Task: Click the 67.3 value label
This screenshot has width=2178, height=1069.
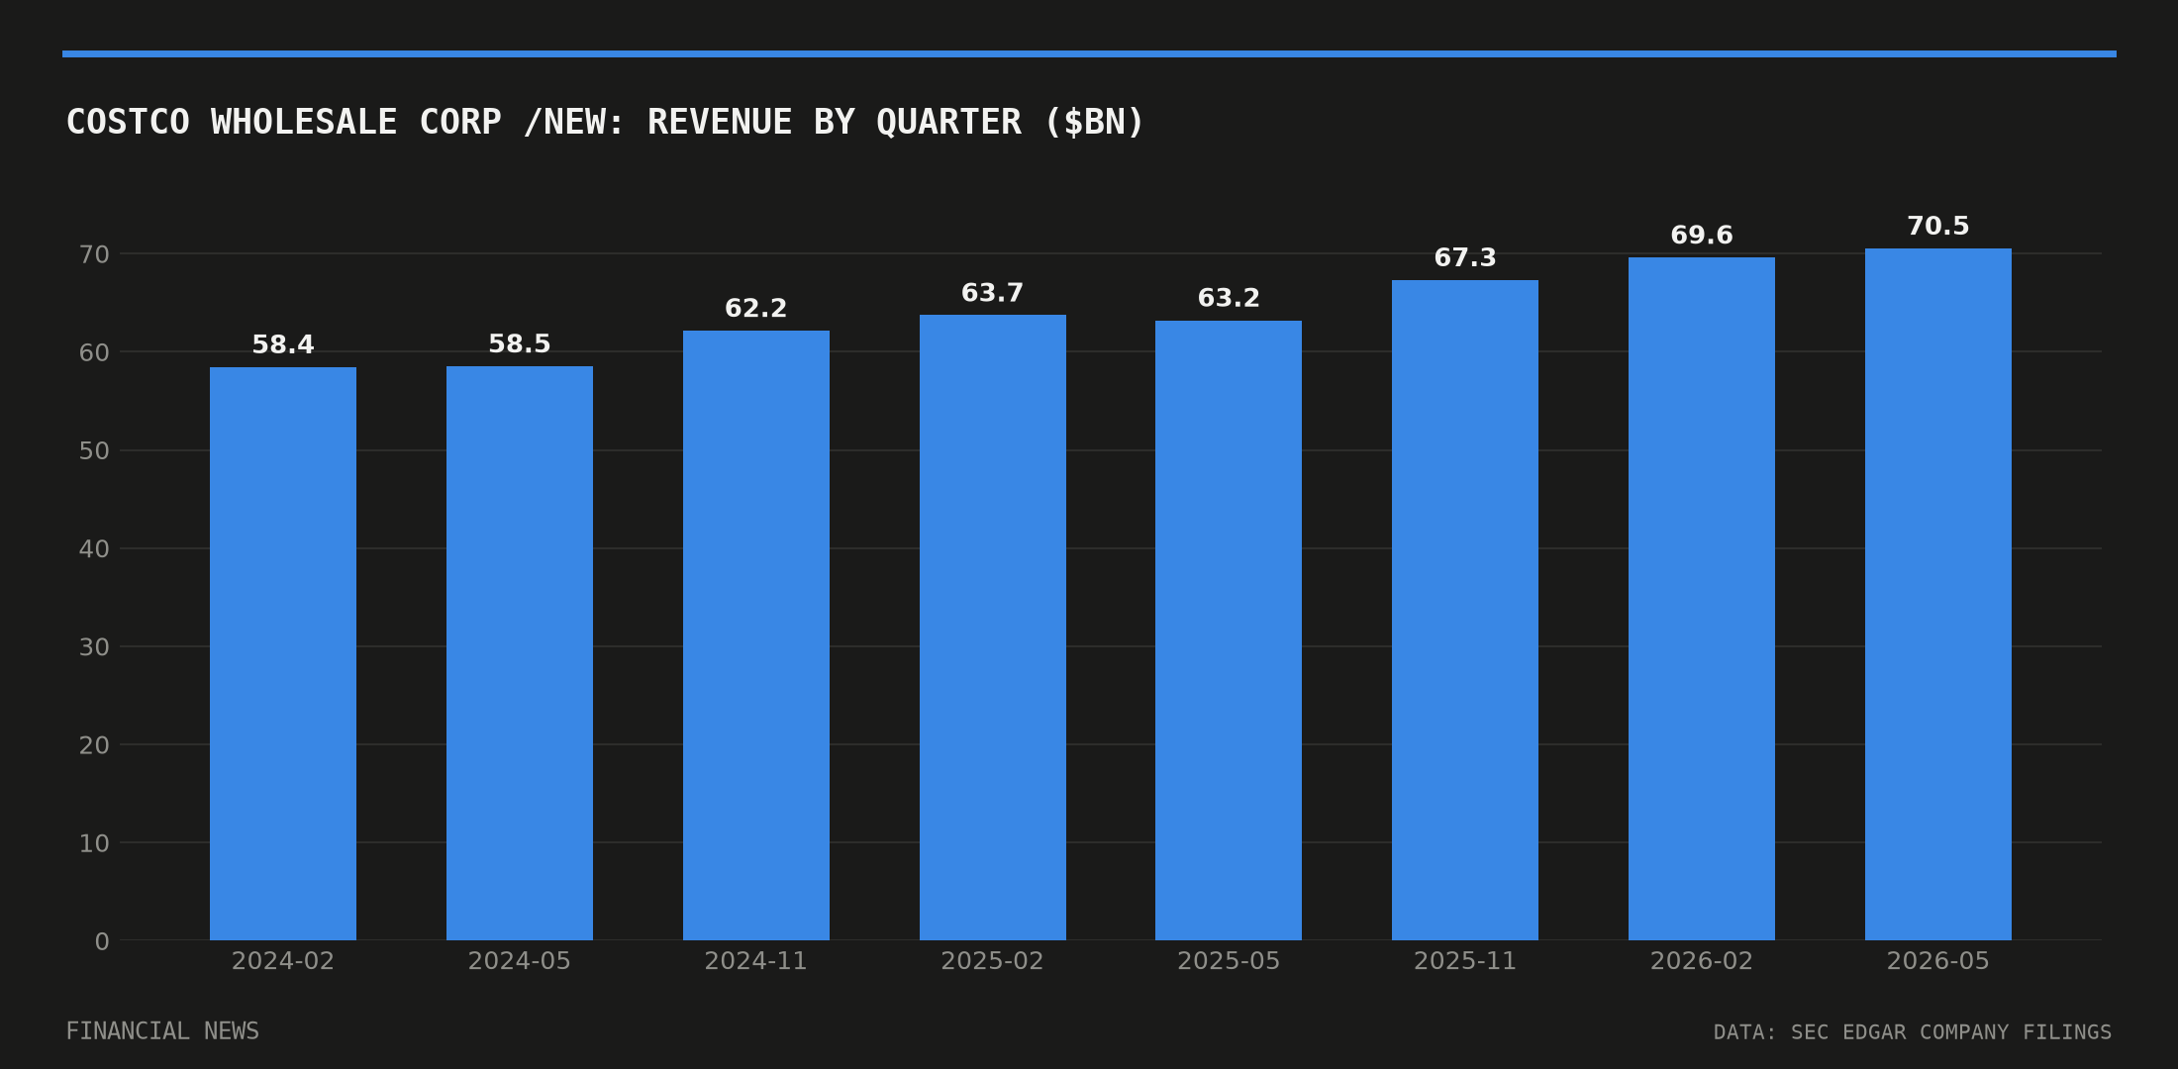Action: (x=1465, y=257)
